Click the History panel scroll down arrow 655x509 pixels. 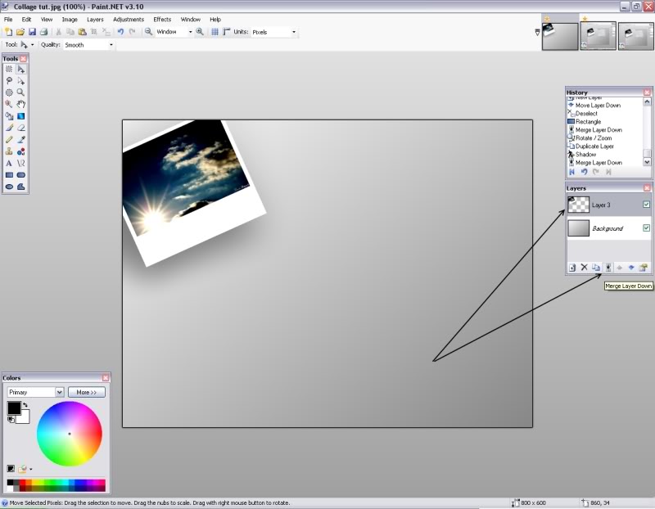coord(647,162)
